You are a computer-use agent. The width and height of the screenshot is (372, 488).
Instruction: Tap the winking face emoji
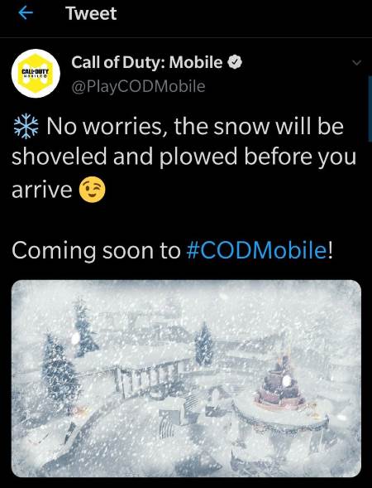click(x=93, y=189)
